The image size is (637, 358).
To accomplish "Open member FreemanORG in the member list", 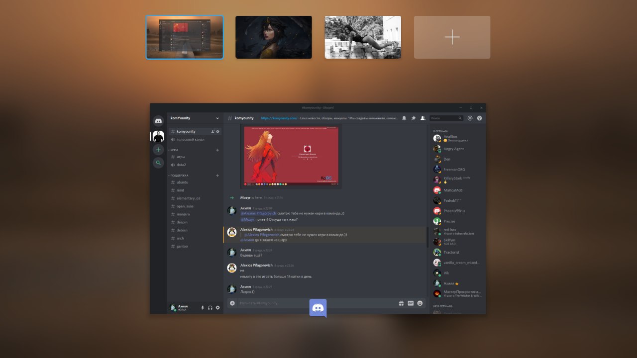I will [456, 170].
